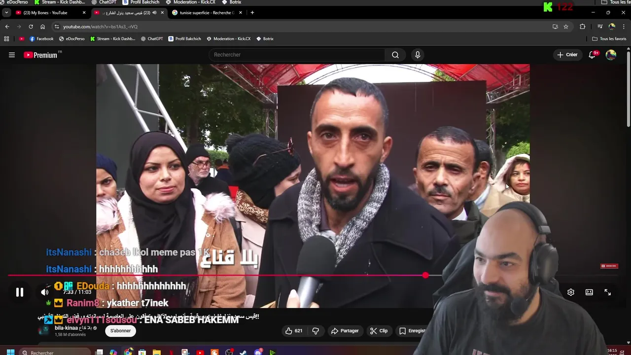Open the YouTube bookmark icon
The image size is (631, 355).
click(22, 38)
